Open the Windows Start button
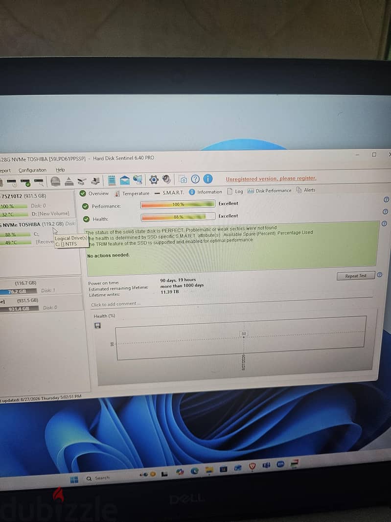 point(74,479)
